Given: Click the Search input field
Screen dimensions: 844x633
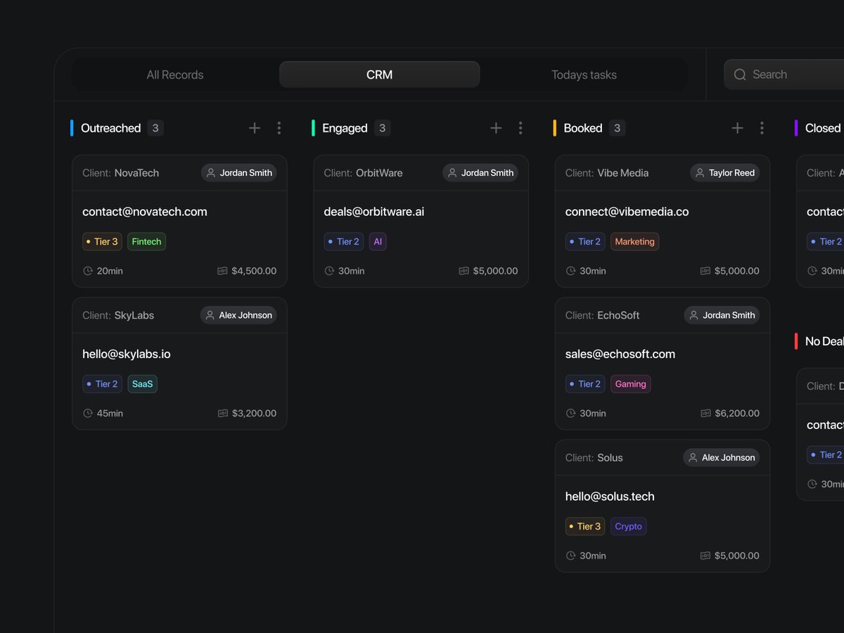Looking at the screenshot, I should 784,75.
